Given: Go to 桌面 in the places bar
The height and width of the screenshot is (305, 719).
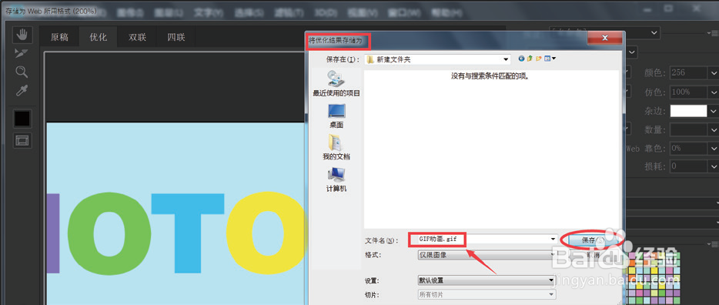Looking at the screenshot, I should (x=336, y=116).
